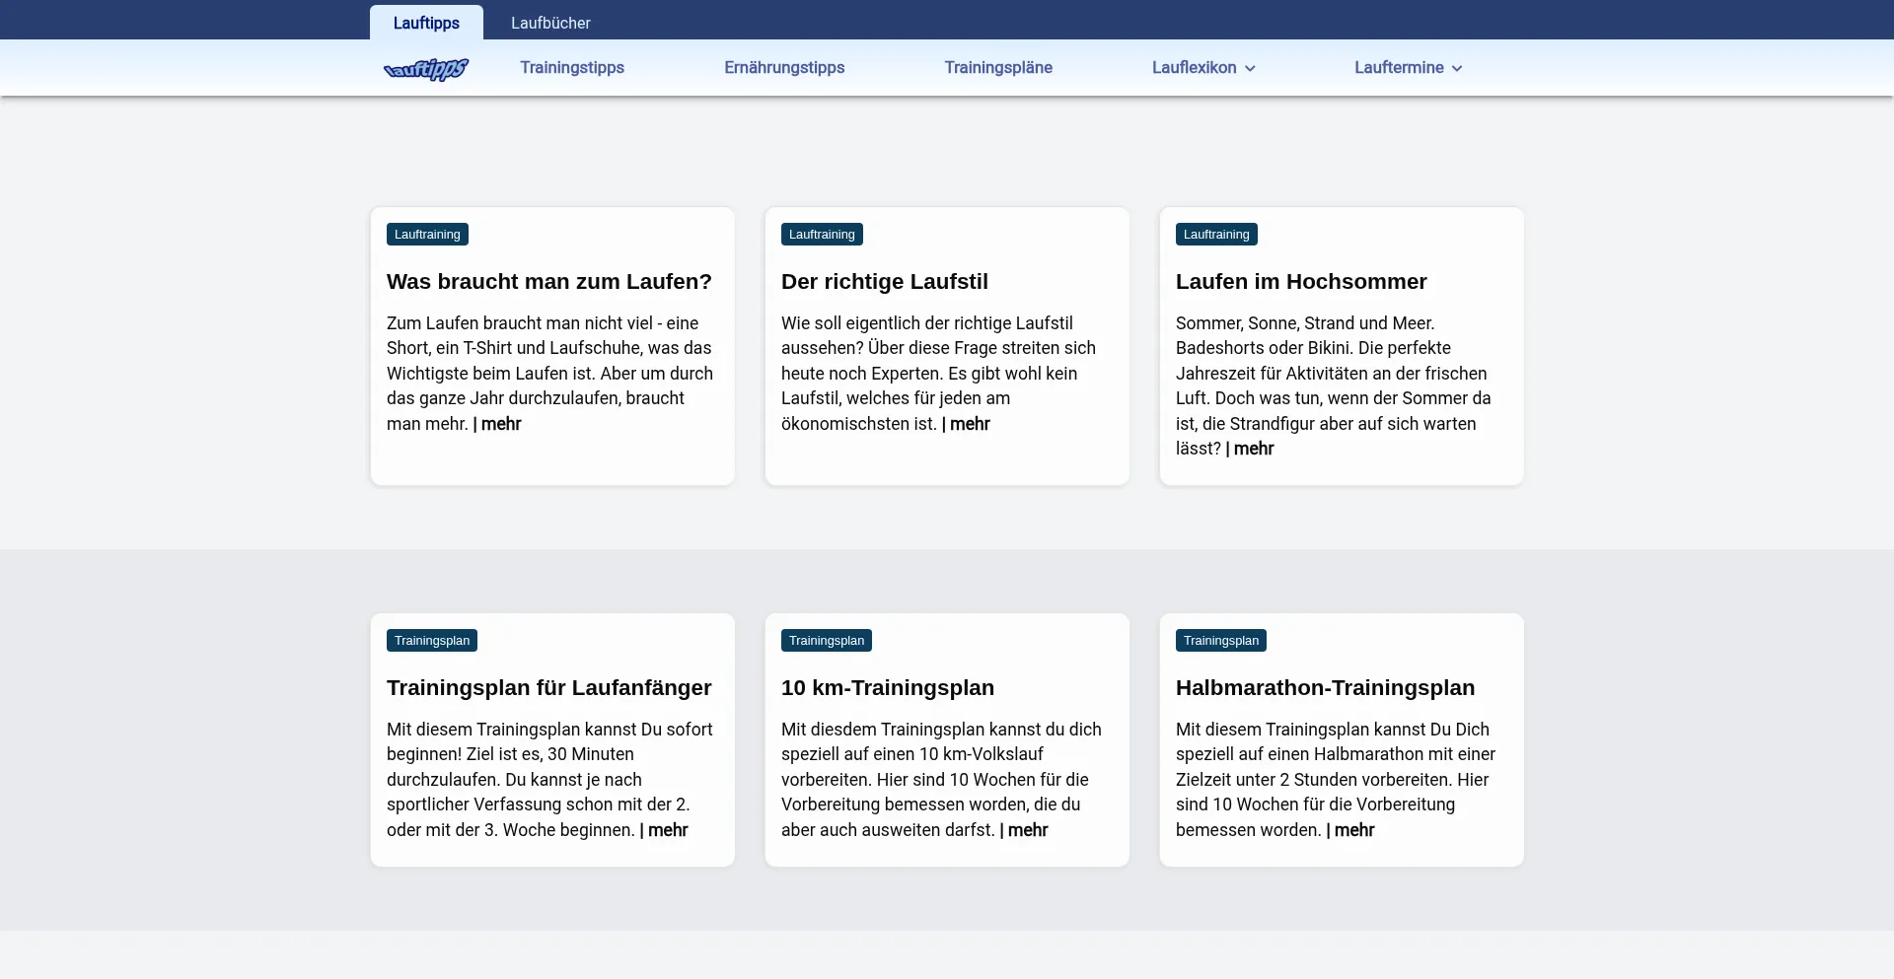
Task: Expand the Lauflexikon dropdown chevron
Action: (x=1250, y=69)
